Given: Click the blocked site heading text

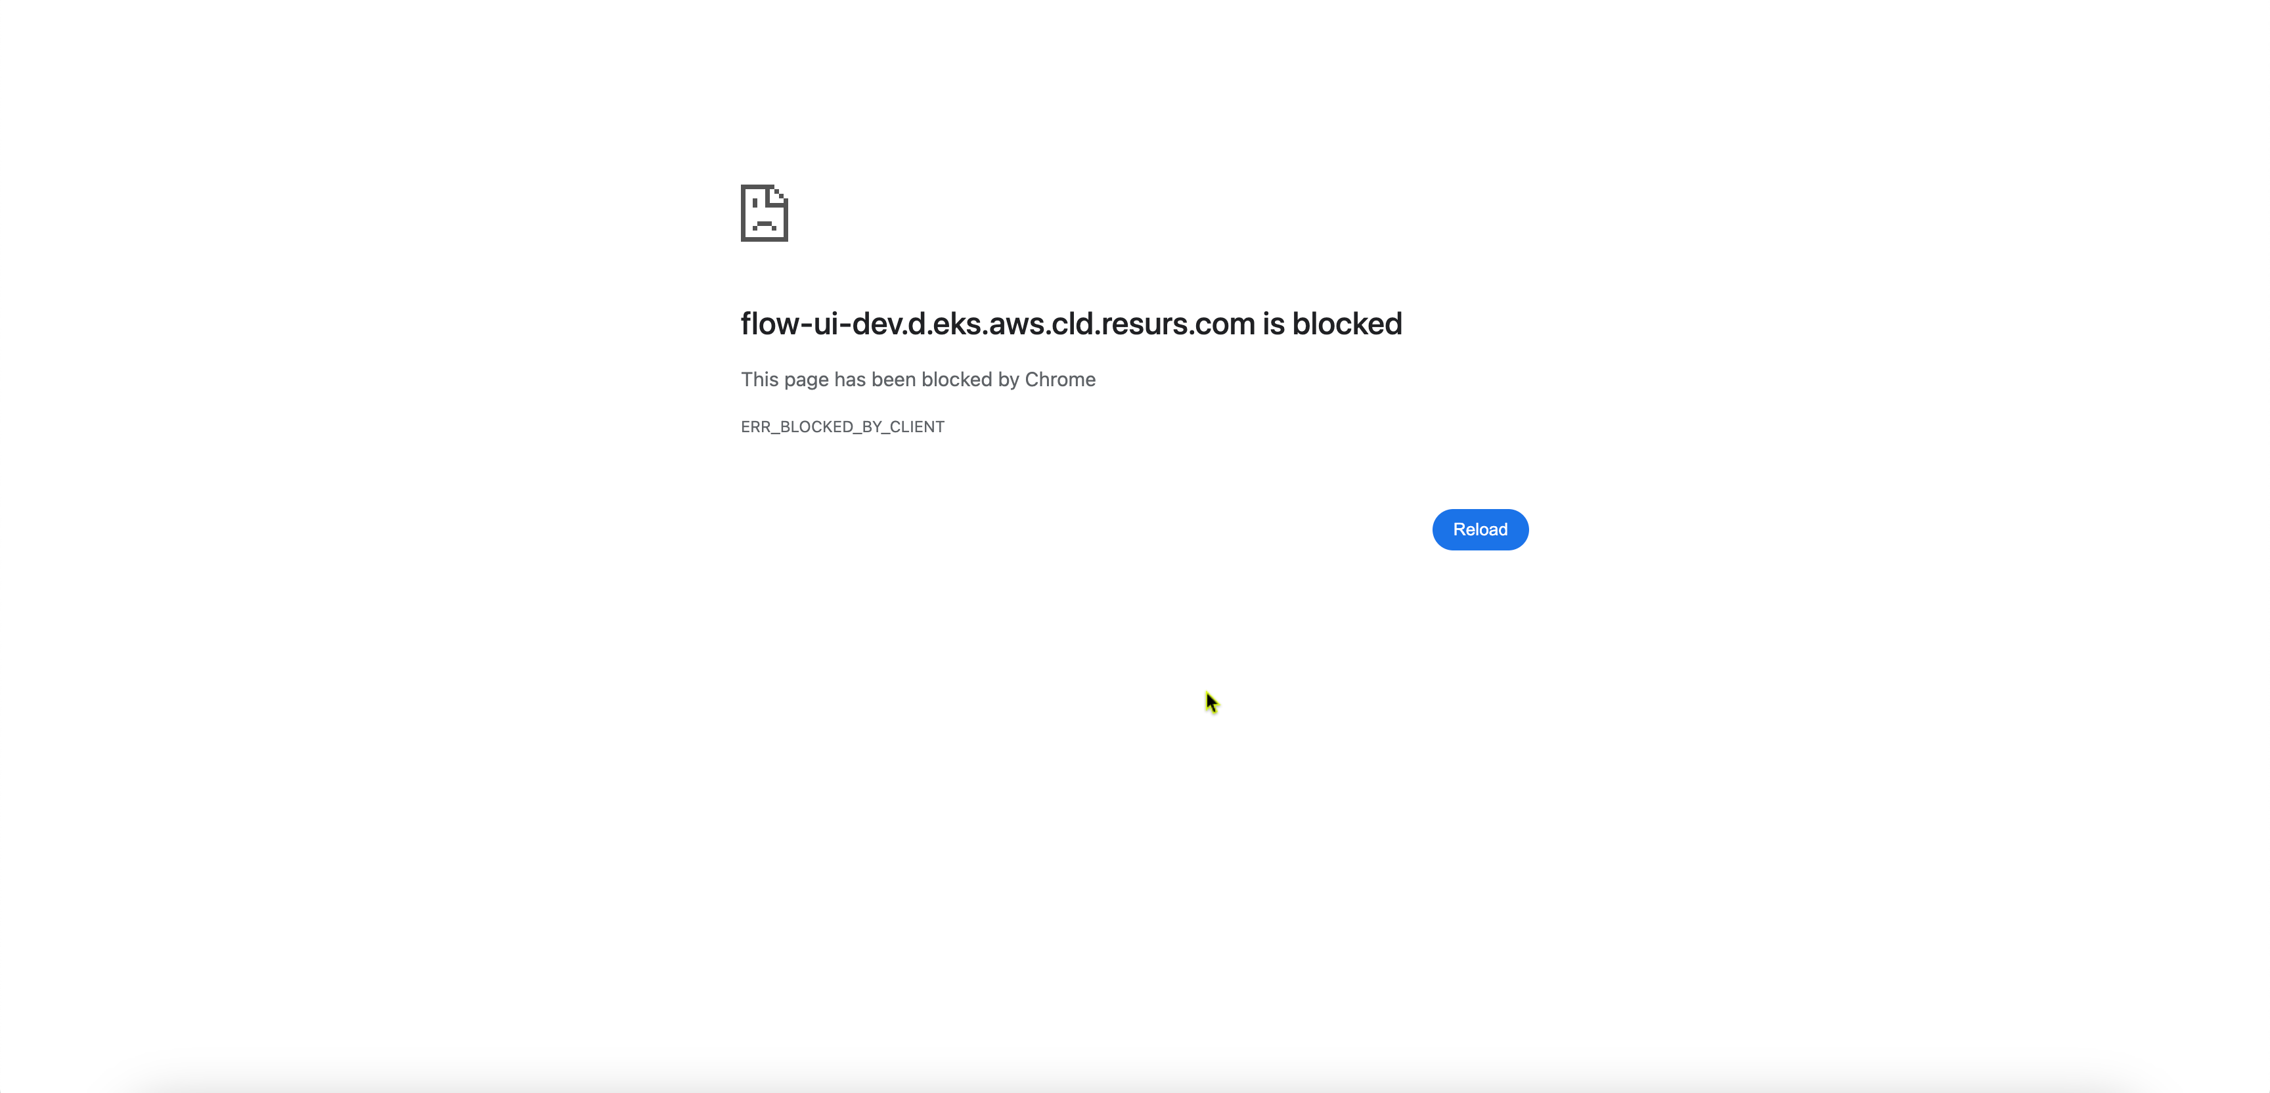Looking at the screenshot, I should (1071, 323).
